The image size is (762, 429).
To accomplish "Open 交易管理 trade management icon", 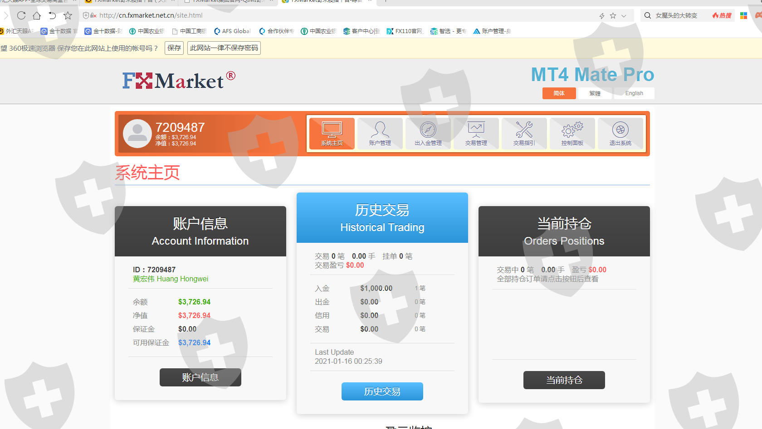I will pyautogui.click(x=476, y=134).
